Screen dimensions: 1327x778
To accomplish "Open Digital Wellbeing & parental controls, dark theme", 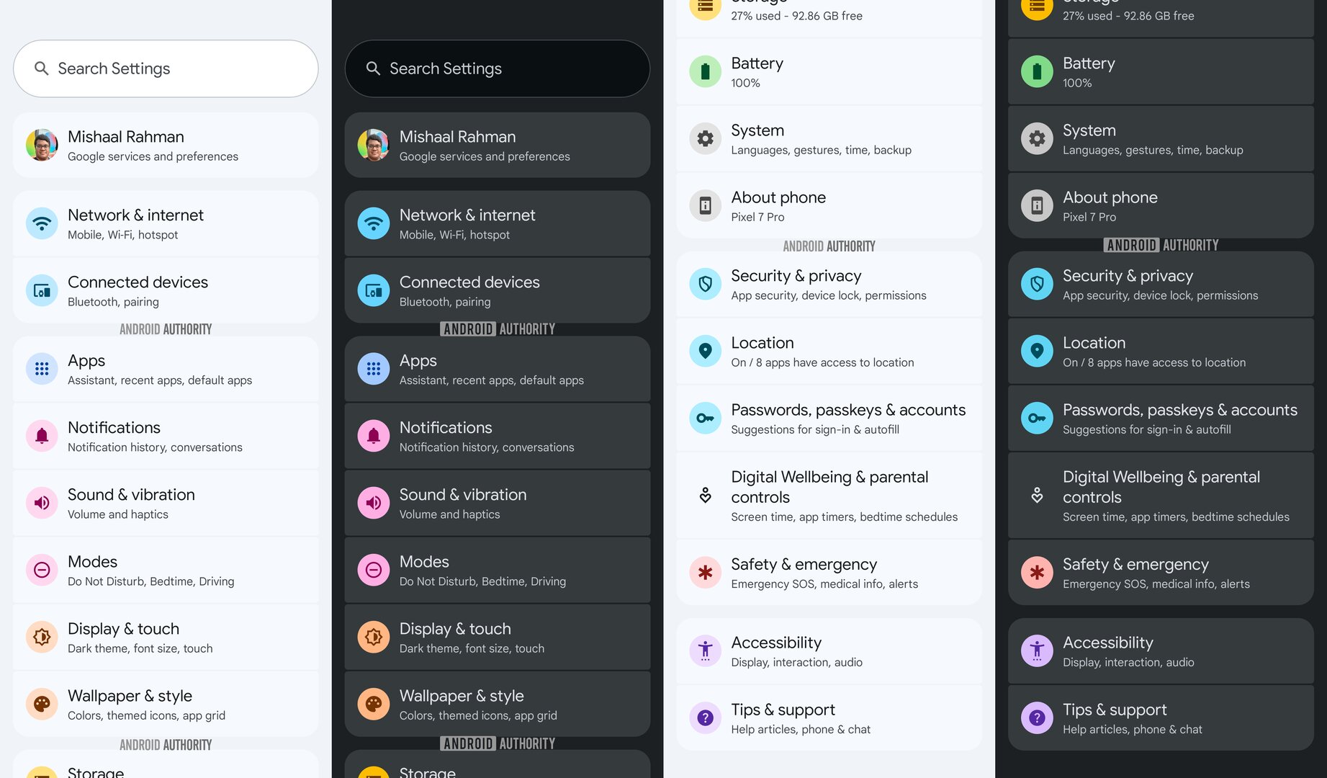I will (x=1161, y=495).
